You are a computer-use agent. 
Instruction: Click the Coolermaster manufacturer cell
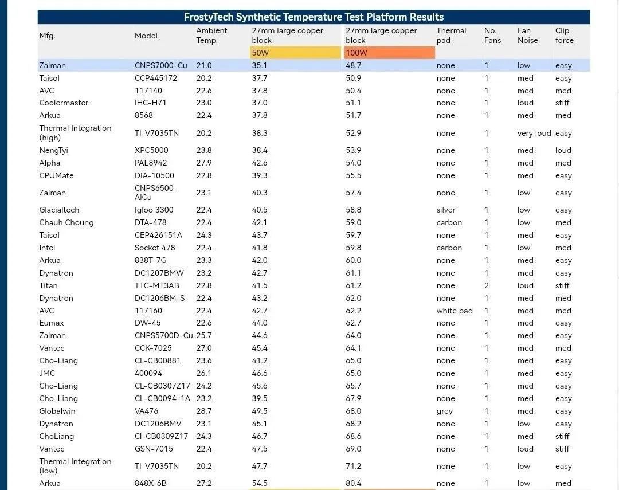pyautogui.click(x=64, y=103)
